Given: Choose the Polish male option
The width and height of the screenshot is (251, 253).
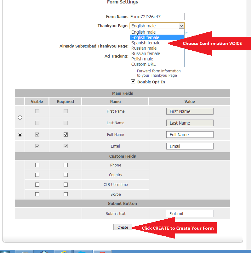Looking at the screenshot, I should pyautogui.click(x=142, y=59).
